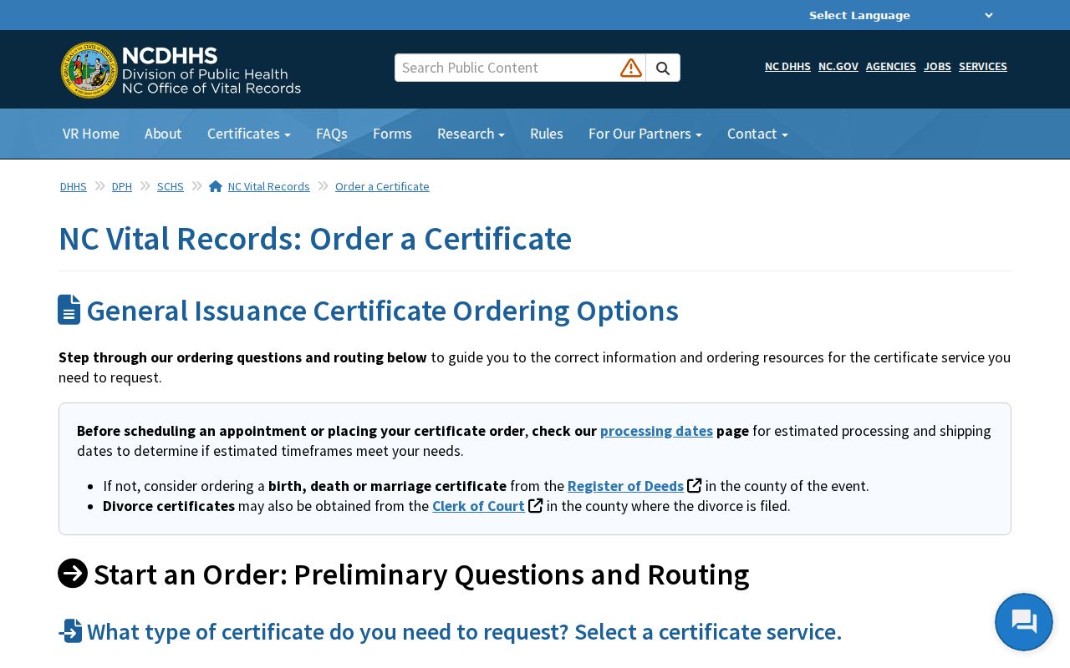Open the Register of Deeds link
1070x668 pixels.
pos(625,486)
